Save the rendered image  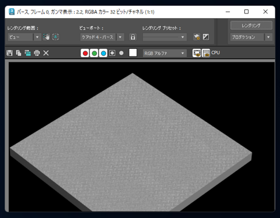pyautogui.click(x=9, y=53)
